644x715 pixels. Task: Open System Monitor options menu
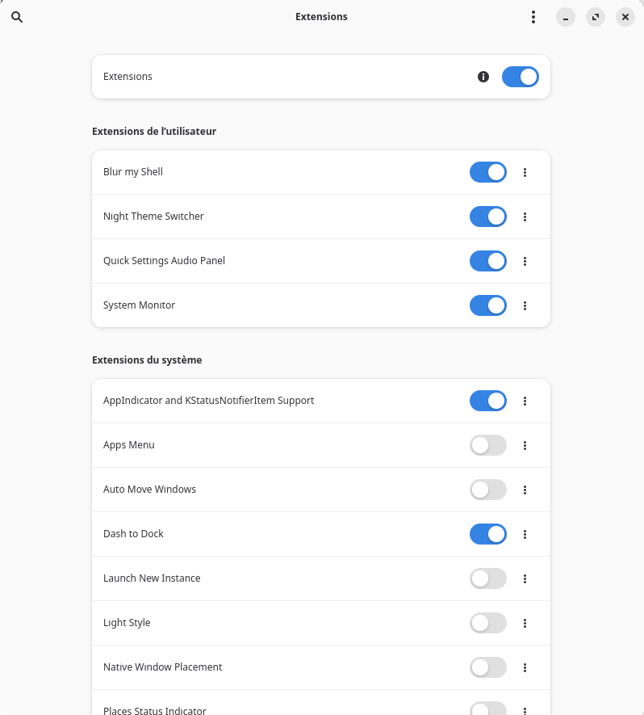(x=525, y=305)
